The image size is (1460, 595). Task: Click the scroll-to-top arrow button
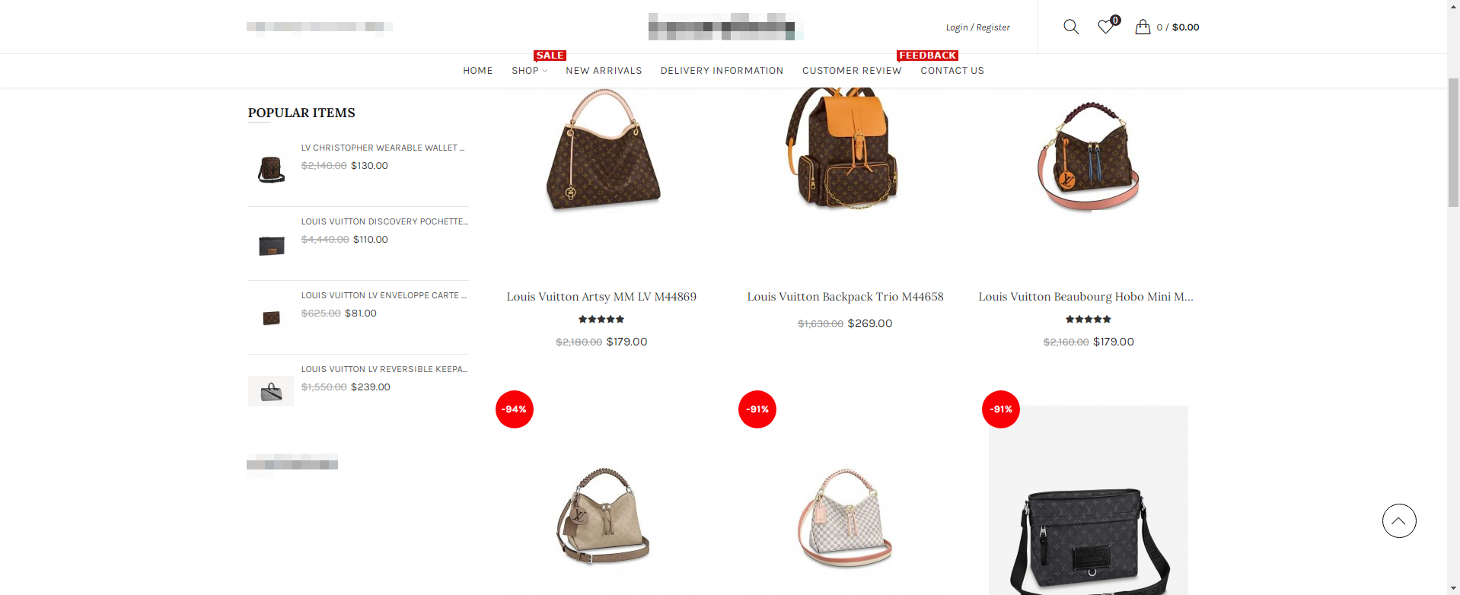click(1399, 521)
